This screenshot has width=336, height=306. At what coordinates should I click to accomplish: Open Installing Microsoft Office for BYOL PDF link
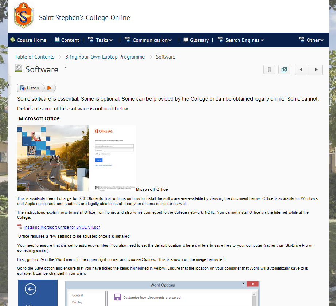62,227
